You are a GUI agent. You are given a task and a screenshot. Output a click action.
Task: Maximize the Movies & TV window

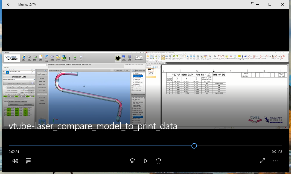pos(270,4)
